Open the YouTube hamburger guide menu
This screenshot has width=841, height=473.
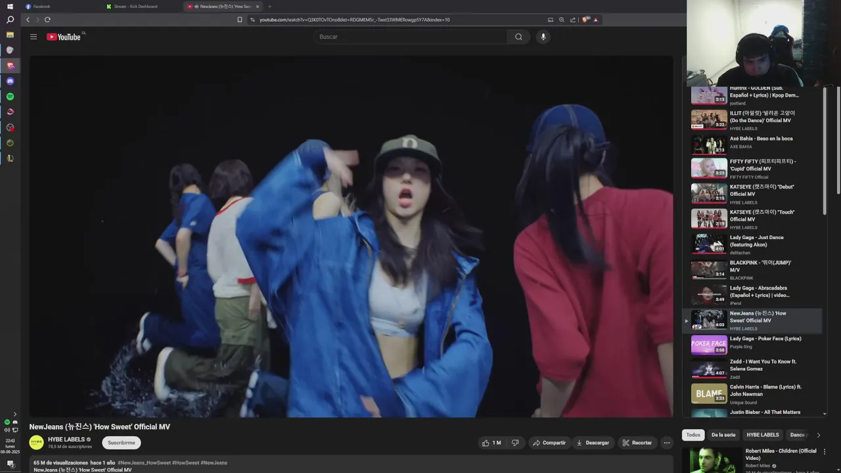[x=34, y=37]
